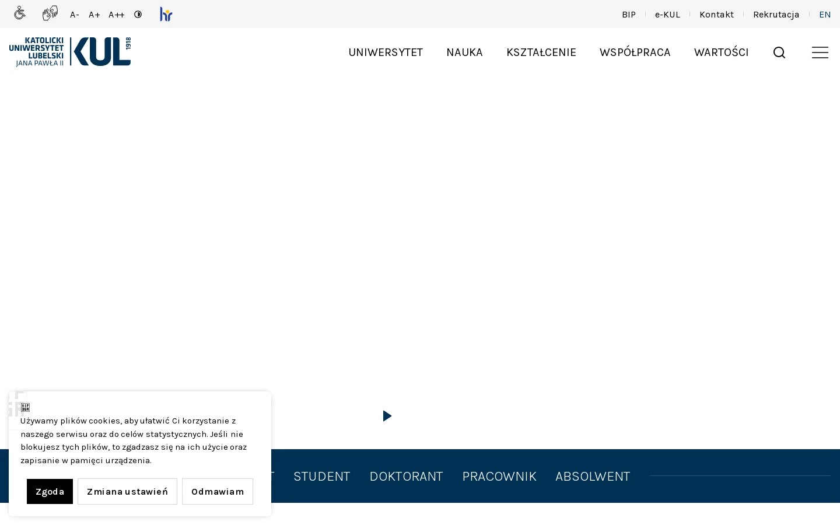Screen dimensions: 840x525
Task: Click the small icon atop cookie notice
Action: pos(25,407)
